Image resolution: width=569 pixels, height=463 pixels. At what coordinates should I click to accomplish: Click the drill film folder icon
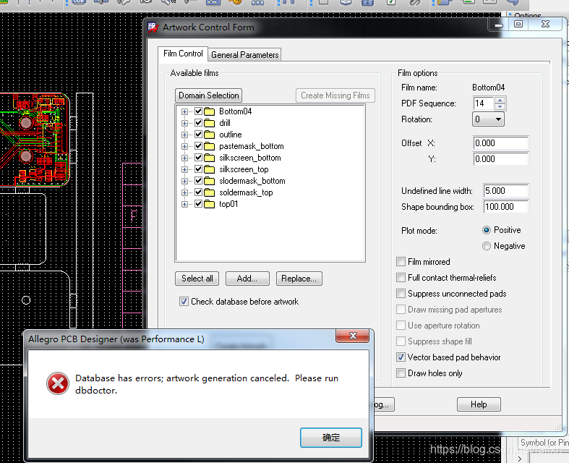pyautogui.click(x=210, y=123)
